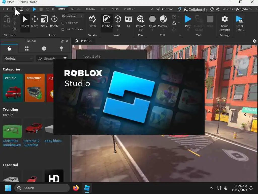The image size is (258, 194).
Task: Open the help icon
Action: click(x=212, y=9)
